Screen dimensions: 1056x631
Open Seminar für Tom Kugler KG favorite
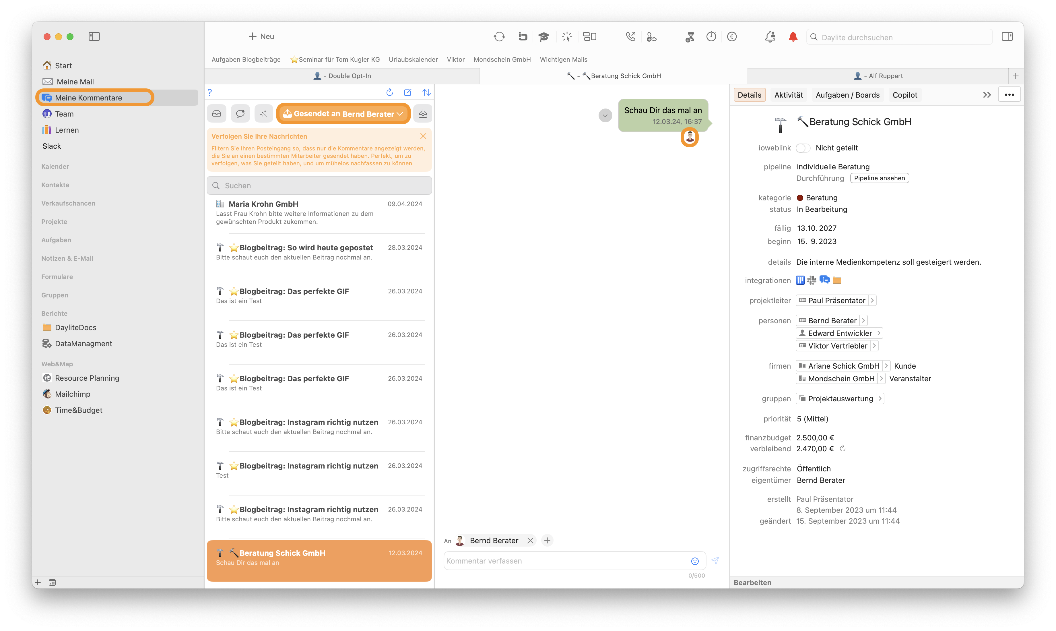point(335,59)
